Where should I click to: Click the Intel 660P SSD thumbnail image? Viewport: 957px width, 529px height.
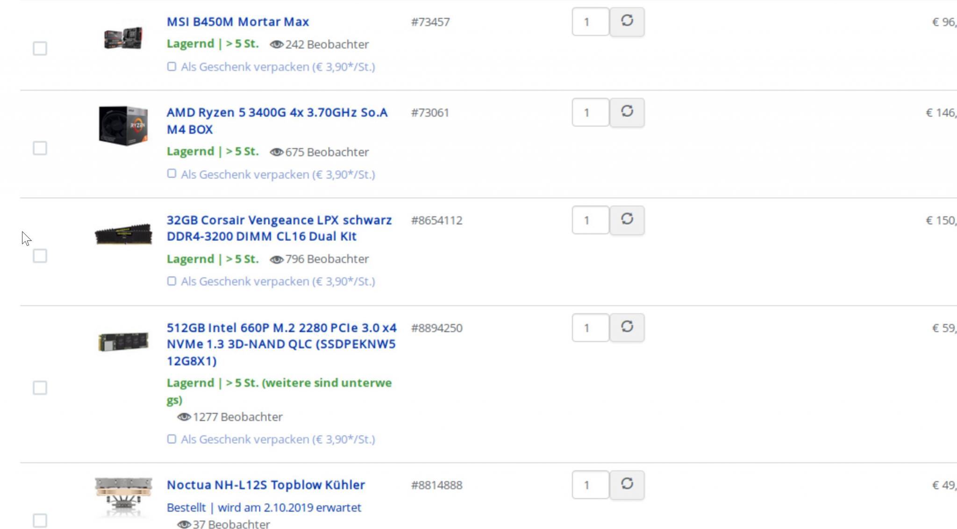click(123, 342)
